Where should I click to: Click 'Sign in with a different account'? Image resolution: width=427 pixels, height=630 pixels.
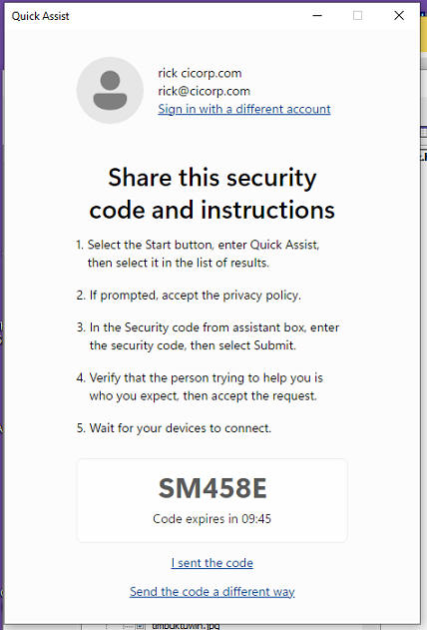coord(244,109)
